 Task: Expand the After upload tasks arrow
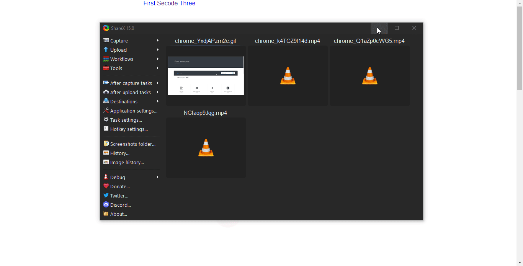click(157, 92)
